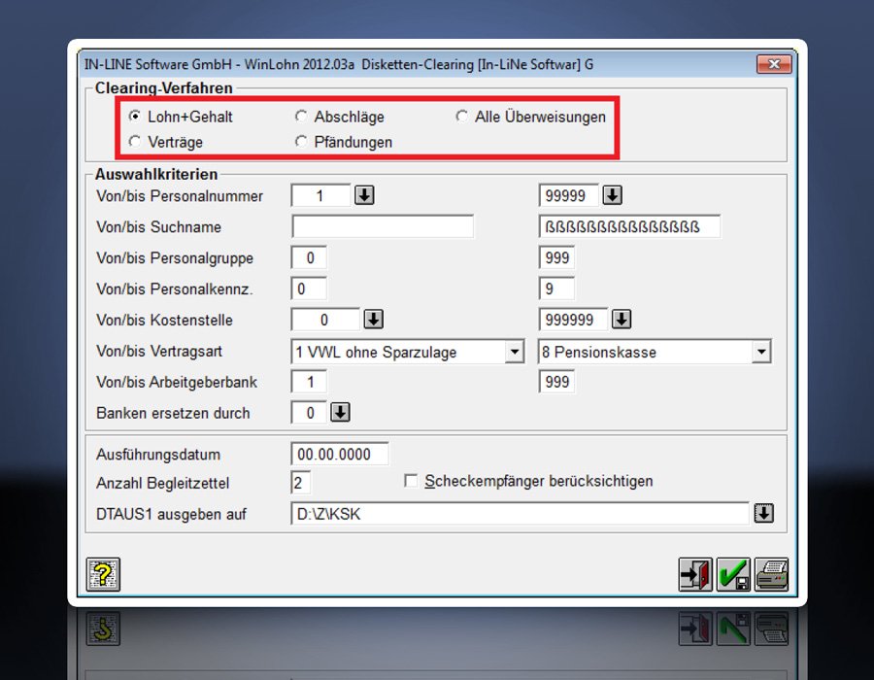Click the bis Arbeitgeberbank 999 field
This screenshot has width=874, height=680.
556,382
